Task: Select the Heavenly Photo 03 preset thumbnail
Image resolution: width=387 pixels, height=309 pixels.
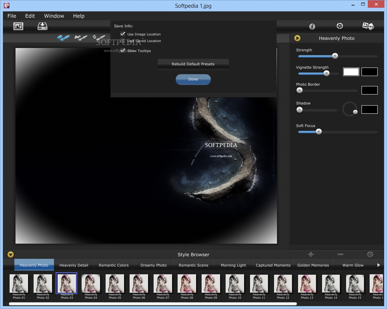Action: (66, 283)
